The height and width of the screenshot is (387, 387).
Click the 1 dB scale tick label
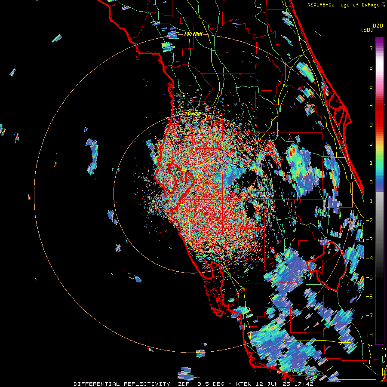(371, 163)
